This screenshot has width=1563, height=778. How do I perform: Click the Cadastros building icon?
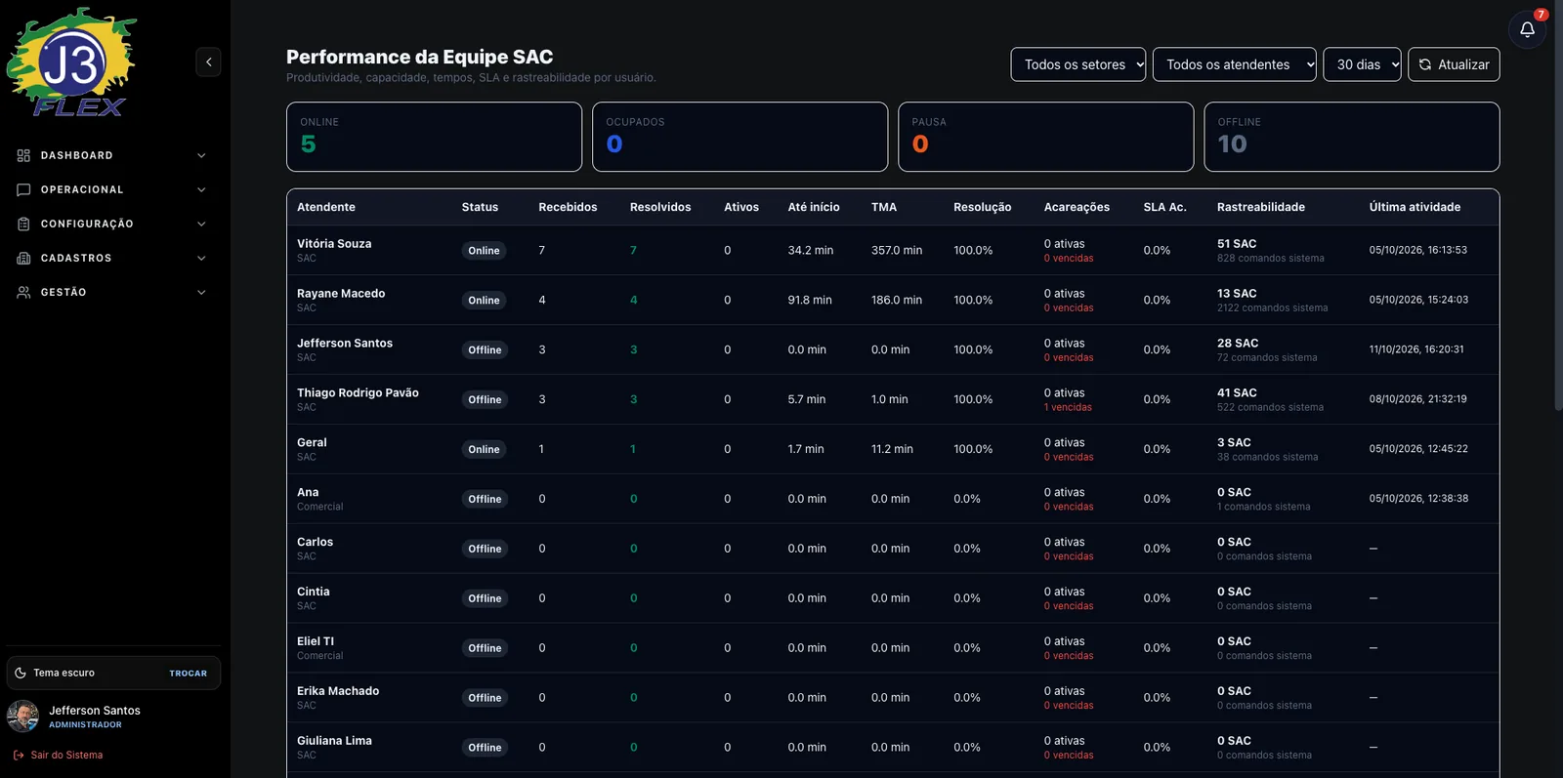23,258
